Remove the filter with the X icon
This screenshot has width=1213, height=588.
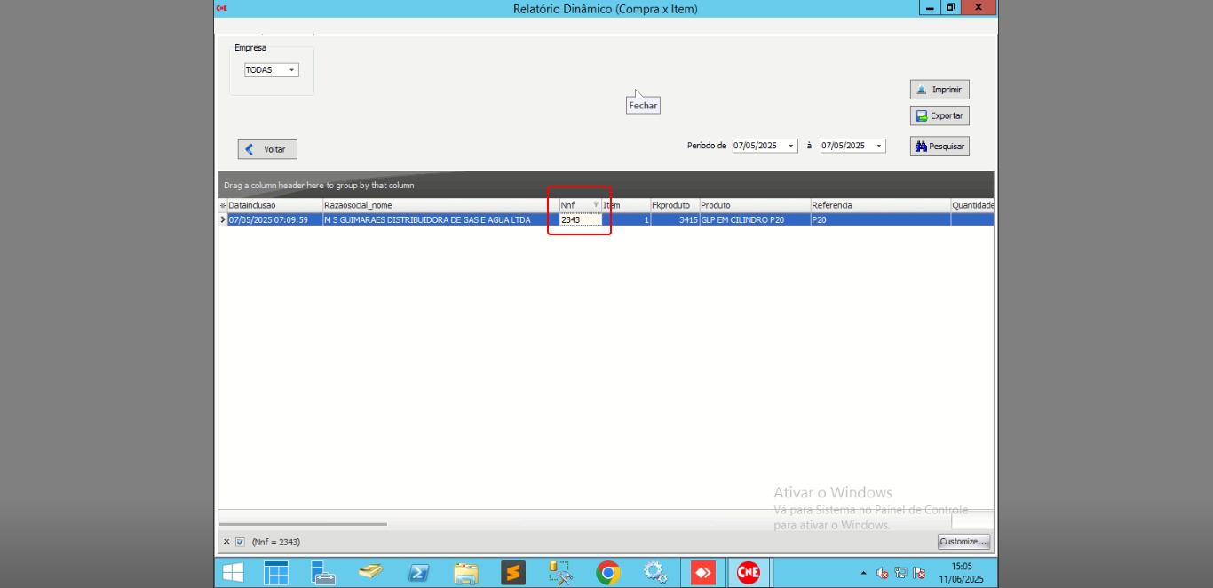click(226, 542)
